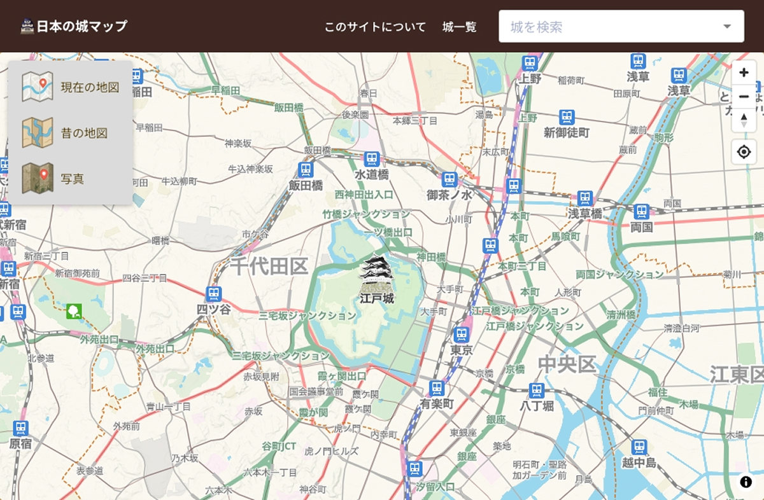Image resolution: width=764 pixels, height=500 pixels.
Task: Select the 写真 photo layer
Action: click(x=71, y=179)
